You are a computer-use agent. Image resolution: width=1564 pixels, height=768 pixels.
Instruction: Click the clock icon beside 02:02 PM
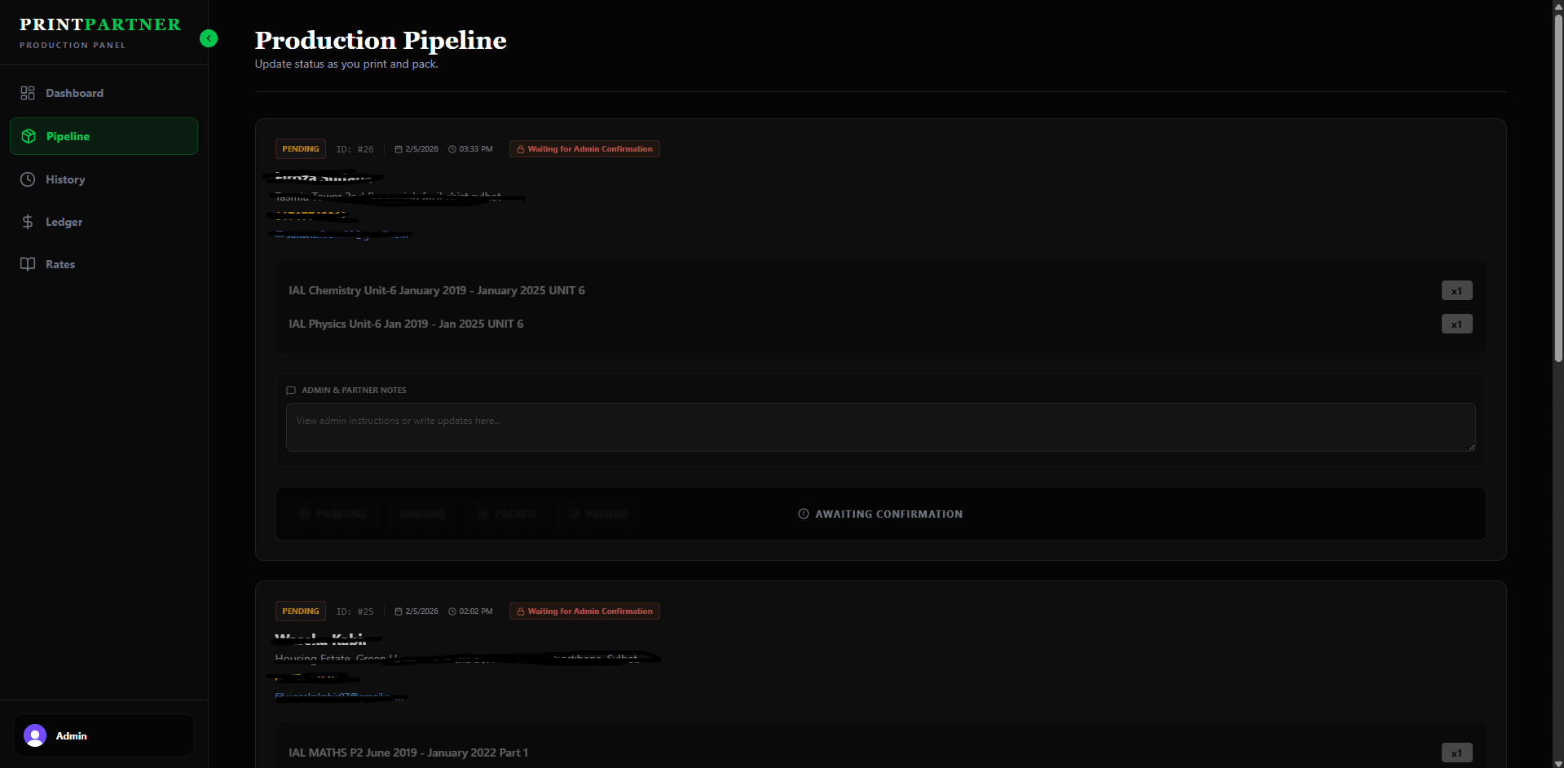point(452,611)
